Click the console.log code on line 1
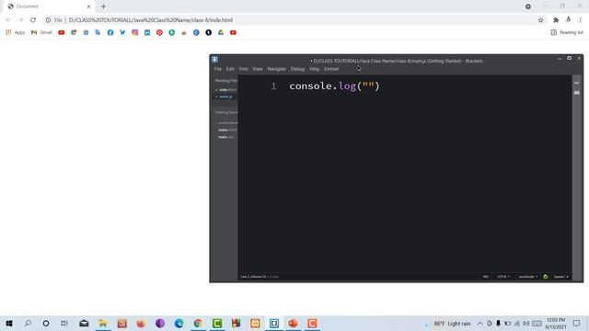Screen dimensions: 589x331 (x=334, y=86)
